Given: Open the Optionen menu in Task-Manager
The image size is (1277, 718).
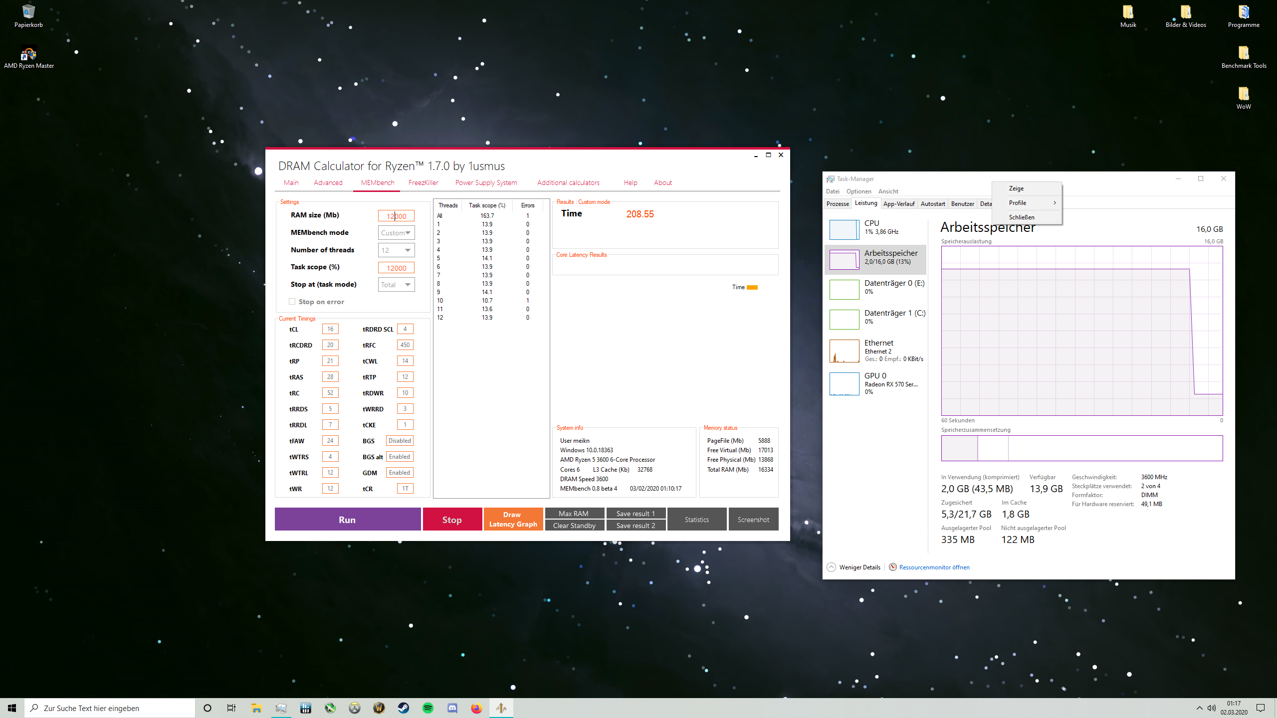Looking at the screenshot, I should click(x=858, y=191).
